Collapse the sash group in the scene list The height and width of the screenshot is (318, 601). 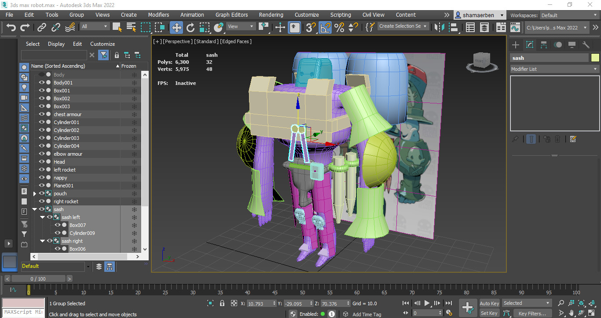(35, 209)
